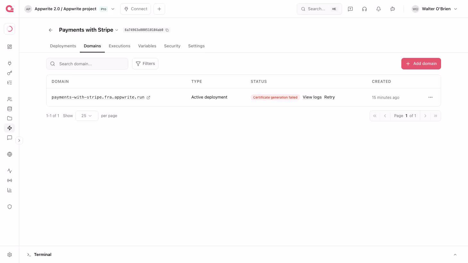Go to last page of domains
Screen dimensions: 468x263
436,116
